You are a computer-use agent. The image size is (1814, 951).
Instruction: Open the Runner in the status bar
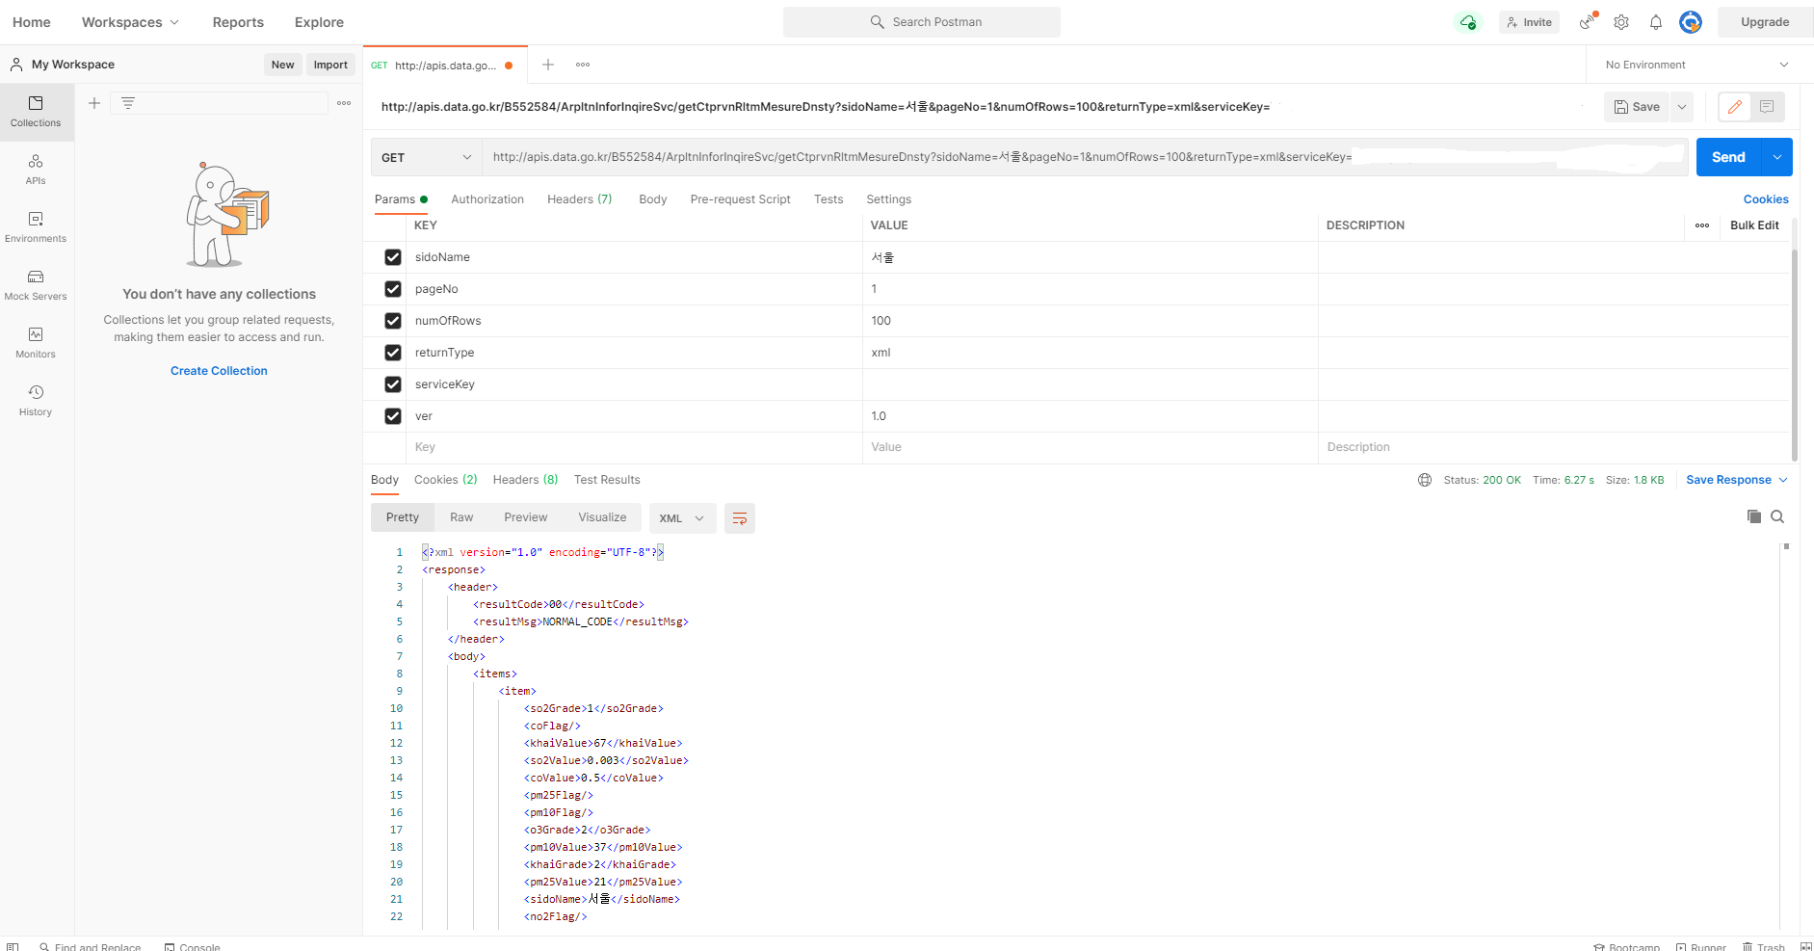click(1701, 946)
